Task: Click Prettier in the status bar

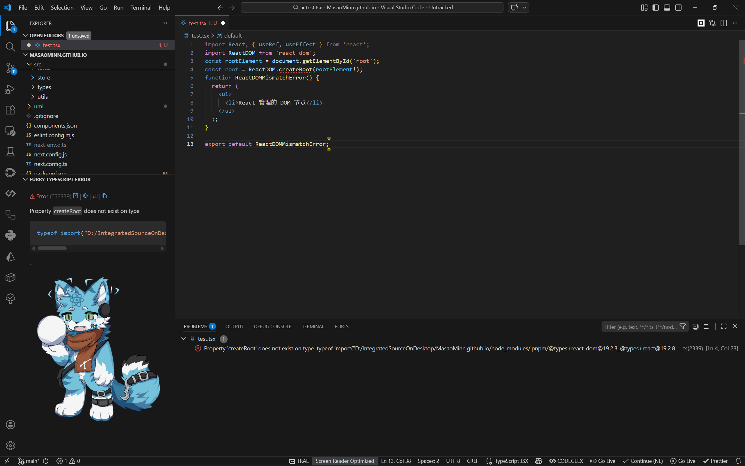Action: click(x=715, y=461)
